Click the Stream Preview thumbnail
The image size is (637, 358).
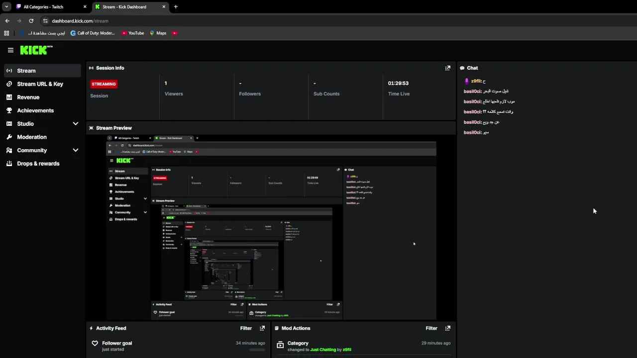point(271,227)
